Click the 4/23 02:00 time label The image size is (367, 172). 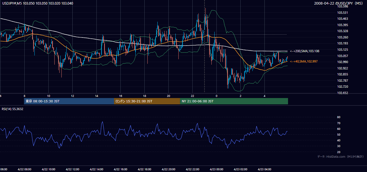pos(240,169)
